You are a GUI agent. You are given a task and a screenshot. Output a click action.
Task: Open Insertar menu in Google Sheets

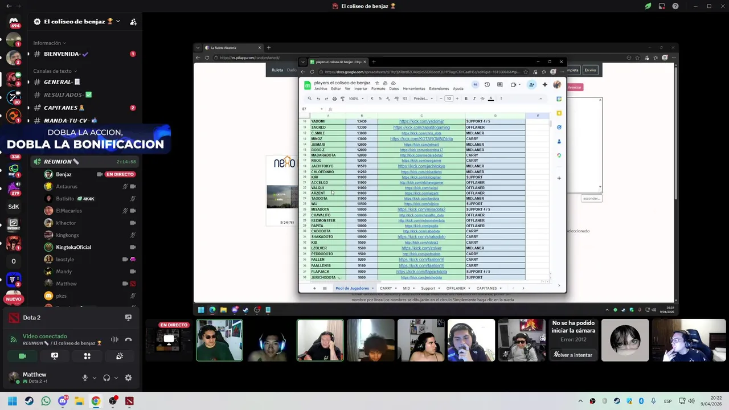click(361, 89)
